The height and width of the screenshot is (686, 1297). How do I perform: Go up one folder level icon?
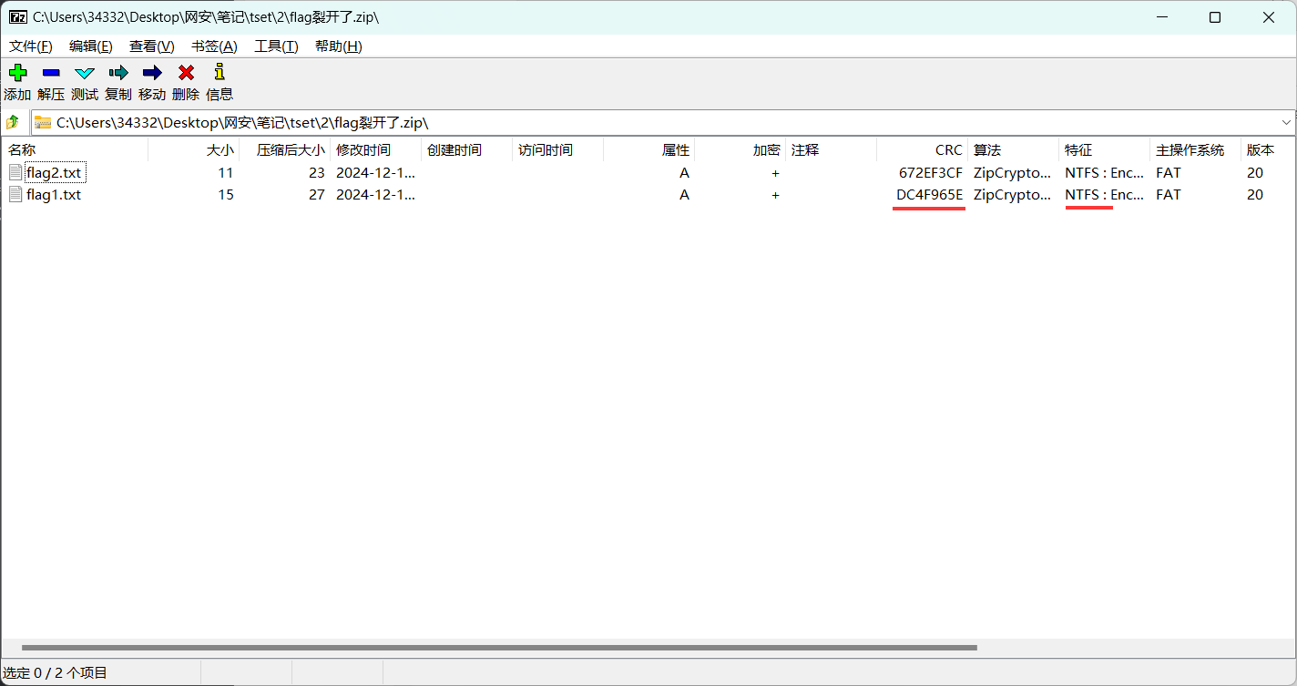click(14, 122)
